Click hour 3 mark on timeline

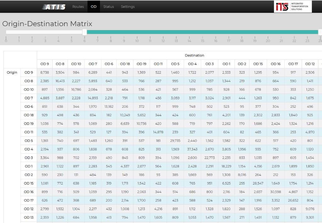pyautogui.click(x=45, y=40)
